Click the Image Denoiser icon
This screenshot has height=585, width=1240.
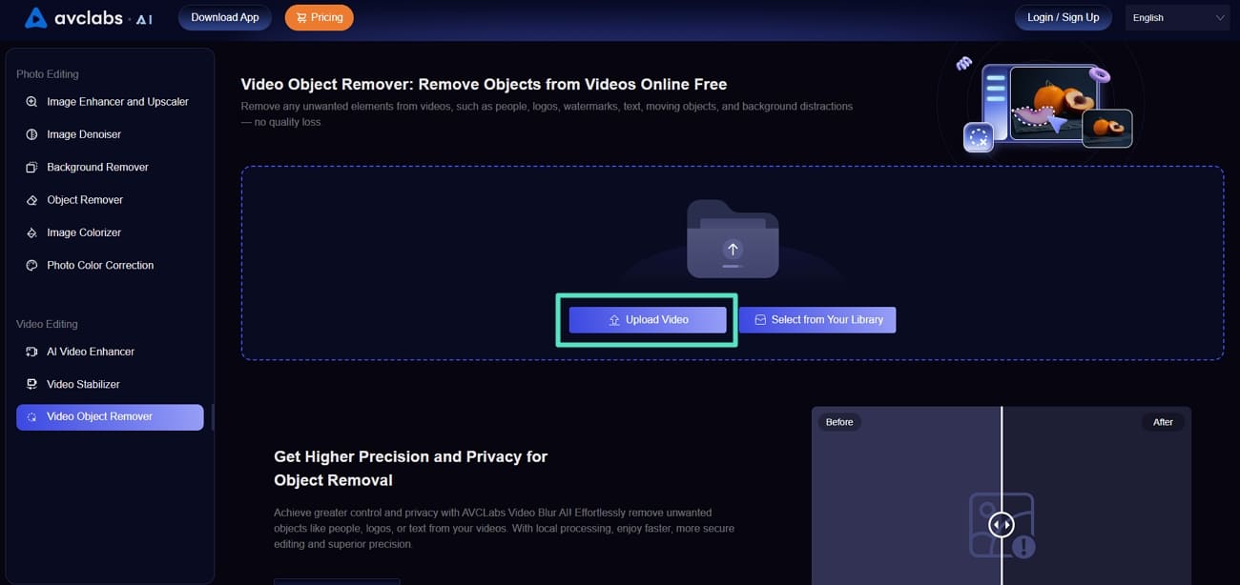(31, 134)
